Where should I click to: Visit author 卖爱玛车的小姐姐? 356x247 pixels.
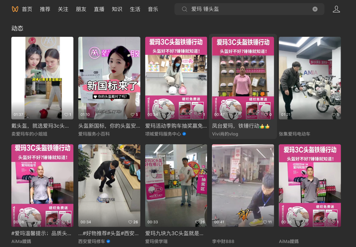pyautogui.click(x=29, y=134)
